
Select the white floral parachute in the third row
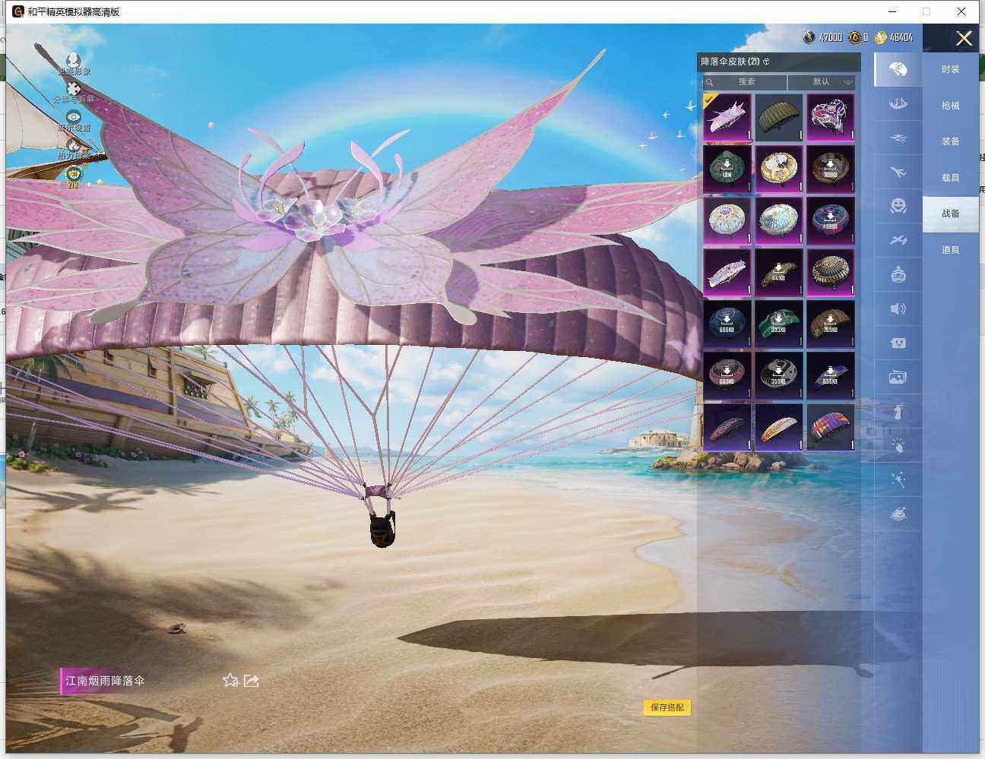point(727,220)
